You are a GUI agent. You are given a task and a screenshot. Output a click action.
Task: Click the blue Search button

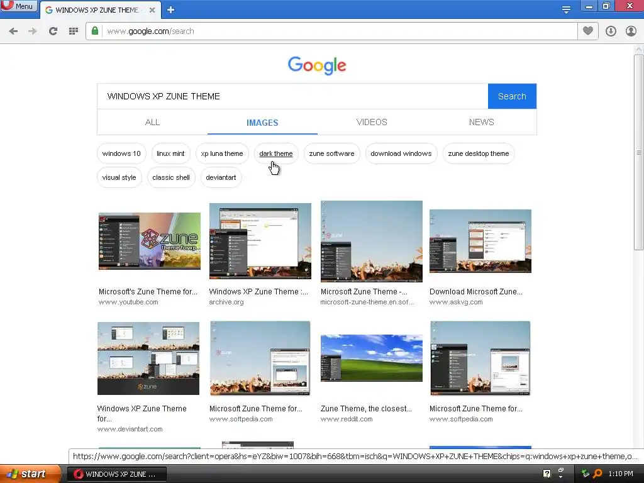[512, 96]
